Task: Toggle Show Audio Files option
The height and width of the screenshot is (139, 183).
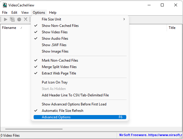Action: point(80,39)
